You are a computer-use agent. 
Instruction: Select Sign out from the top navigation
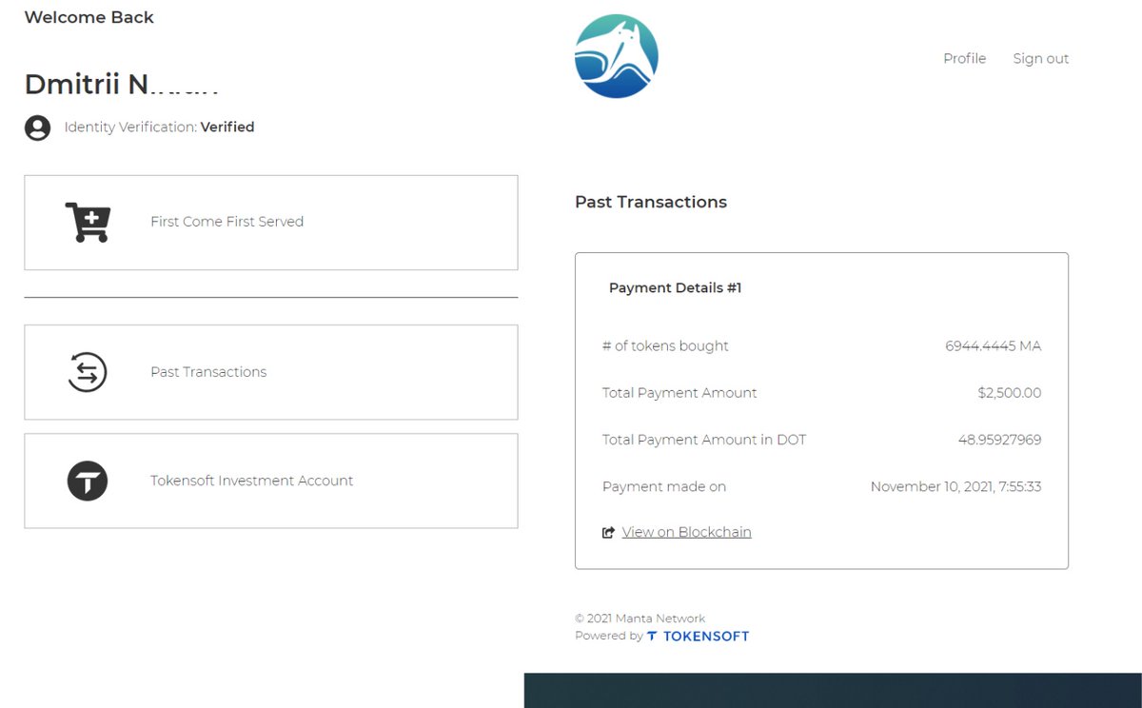pos(1040,58)
